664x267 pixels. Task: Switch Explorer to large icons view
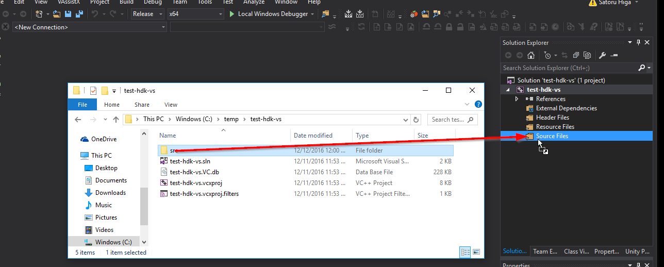pos(477,252)
